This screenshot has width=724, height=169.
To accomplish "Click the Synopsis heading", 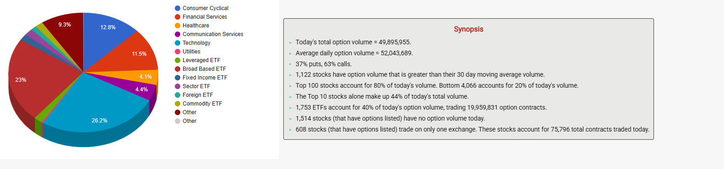I will pyautogui.click(x=469, y=29).
